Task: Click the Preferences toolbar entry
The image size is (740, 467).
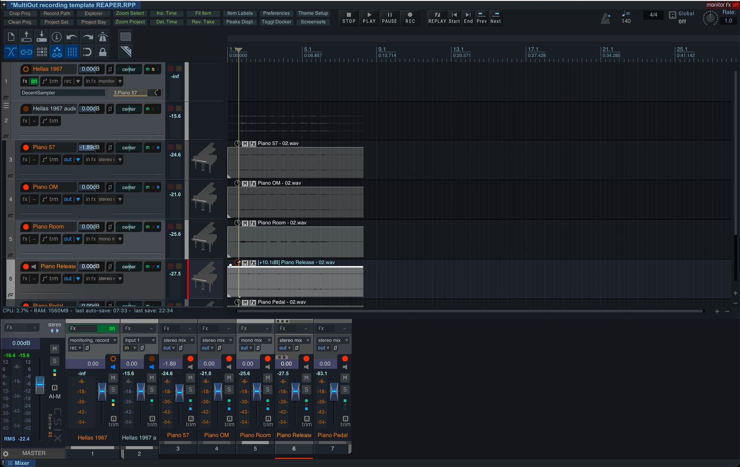Action: pyautogui.click(x=276, y=13)
